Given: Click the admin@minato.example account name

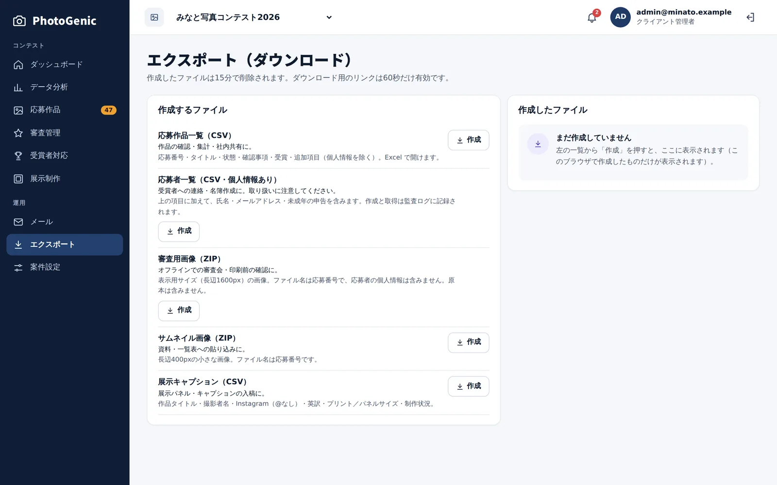Looking at the screenshot, I should tap(684, 12).
